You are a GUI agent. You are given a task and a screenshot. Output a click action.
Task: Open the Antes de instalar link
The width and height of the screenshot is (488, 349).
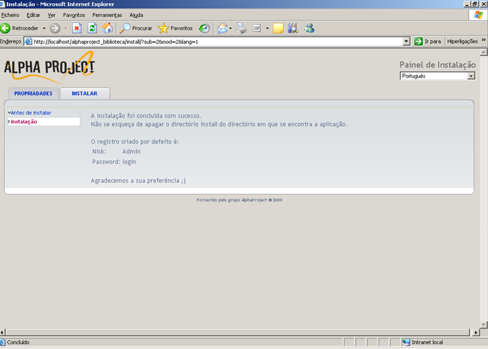point(31,113)
